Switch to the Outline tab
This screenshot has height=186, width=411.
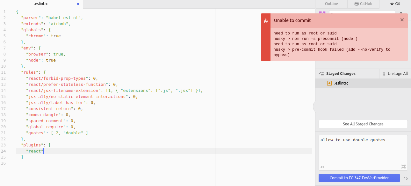pos(331,4)
